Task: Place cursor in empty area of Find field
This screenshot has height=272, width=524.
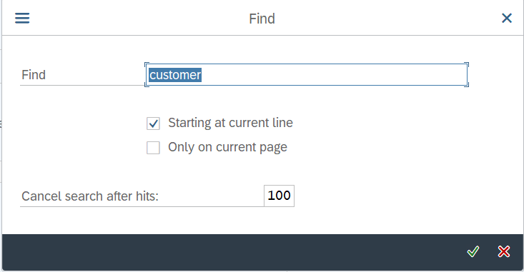Action: click(334, 75)
